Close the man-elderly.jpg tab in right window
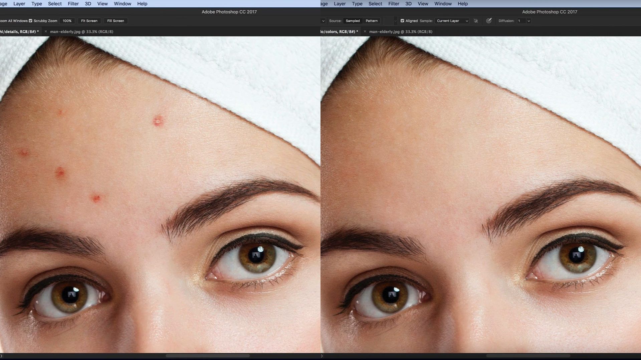The image size is (641, 360). 365,32
